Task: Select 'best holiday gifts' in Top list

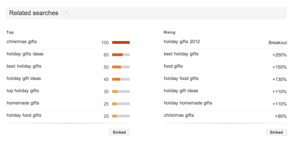Action: click(x=24, y=66)
